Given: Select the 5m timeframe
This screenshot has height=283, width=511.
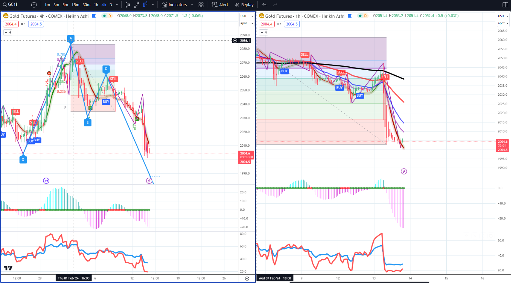Looking at the screenshot, I should [x=65, y=5].
